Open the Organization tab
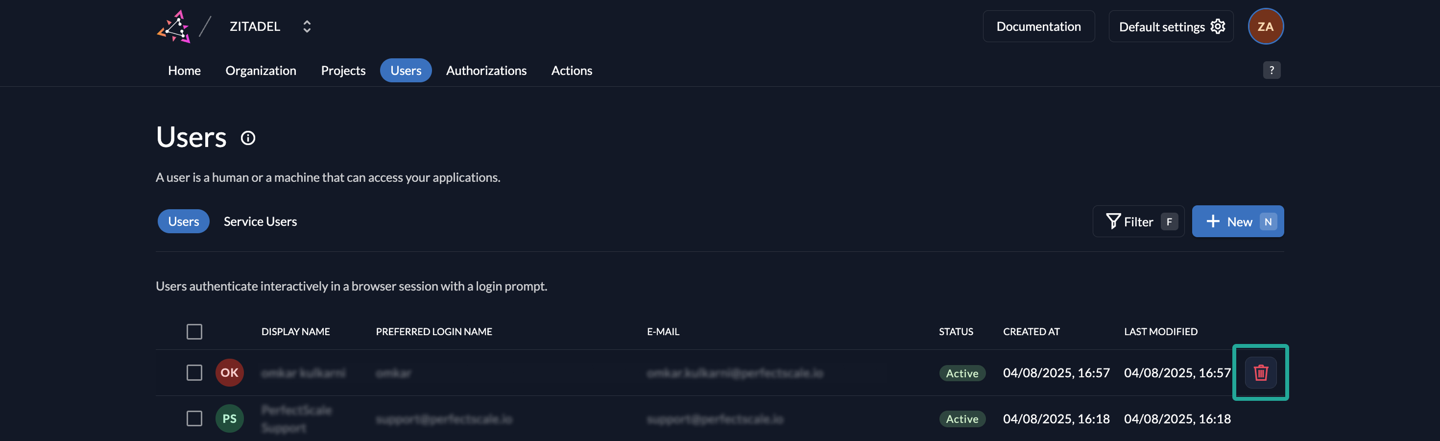The width and height of the screenshot is (1440, 441). click(x=261, y=71)
